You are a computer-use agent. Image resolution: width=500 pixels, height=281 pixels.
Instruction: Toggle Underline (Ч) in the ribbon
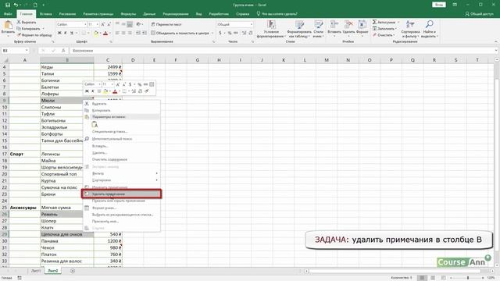pyautogui.click(x=72, y=33)
